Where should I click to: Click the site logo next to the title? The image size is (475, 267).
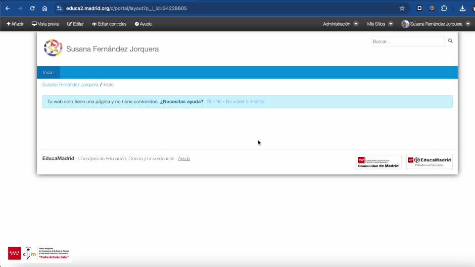53,48
